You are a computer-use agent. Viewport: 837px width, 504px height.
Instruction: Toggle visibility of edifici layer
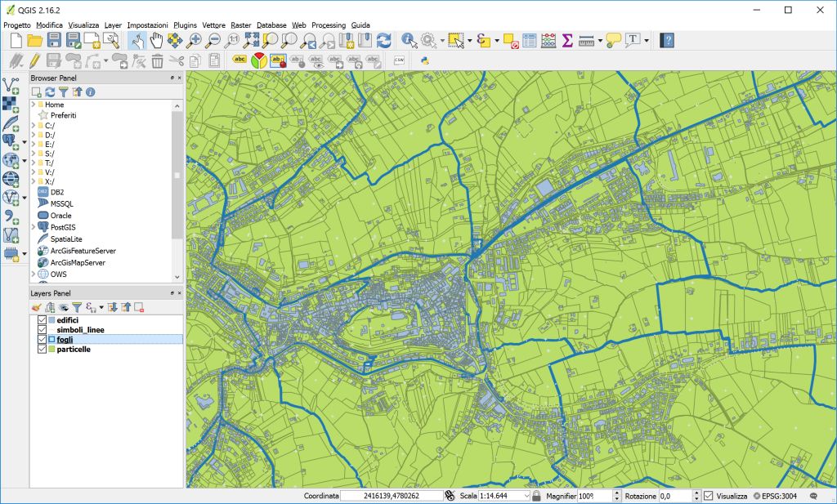click(42, 320)
